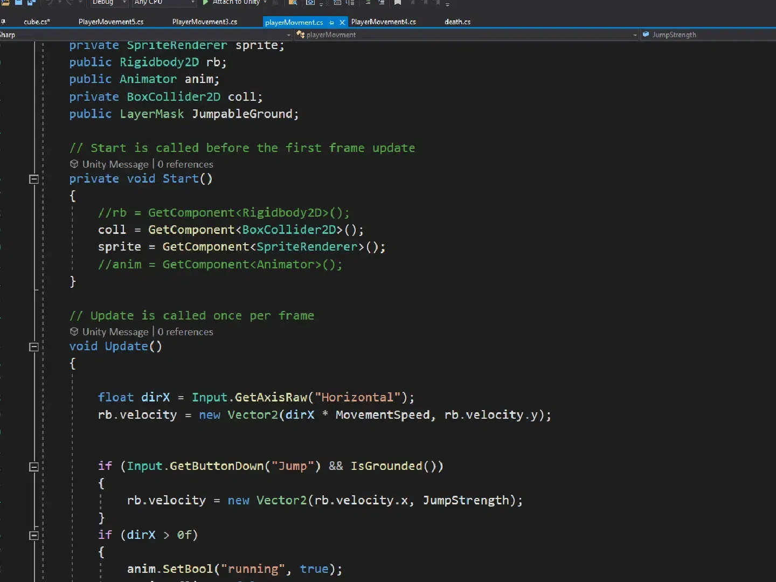Collapse the dirX > 0f if block
This screenshot has width=776, height=582.
click(x=33, y=535)
